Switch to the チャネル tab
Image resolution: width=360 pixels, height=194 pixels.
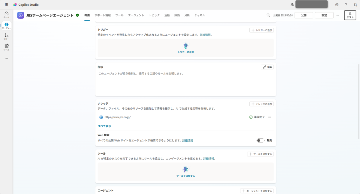pyautogui.click(x=199, y=15)
